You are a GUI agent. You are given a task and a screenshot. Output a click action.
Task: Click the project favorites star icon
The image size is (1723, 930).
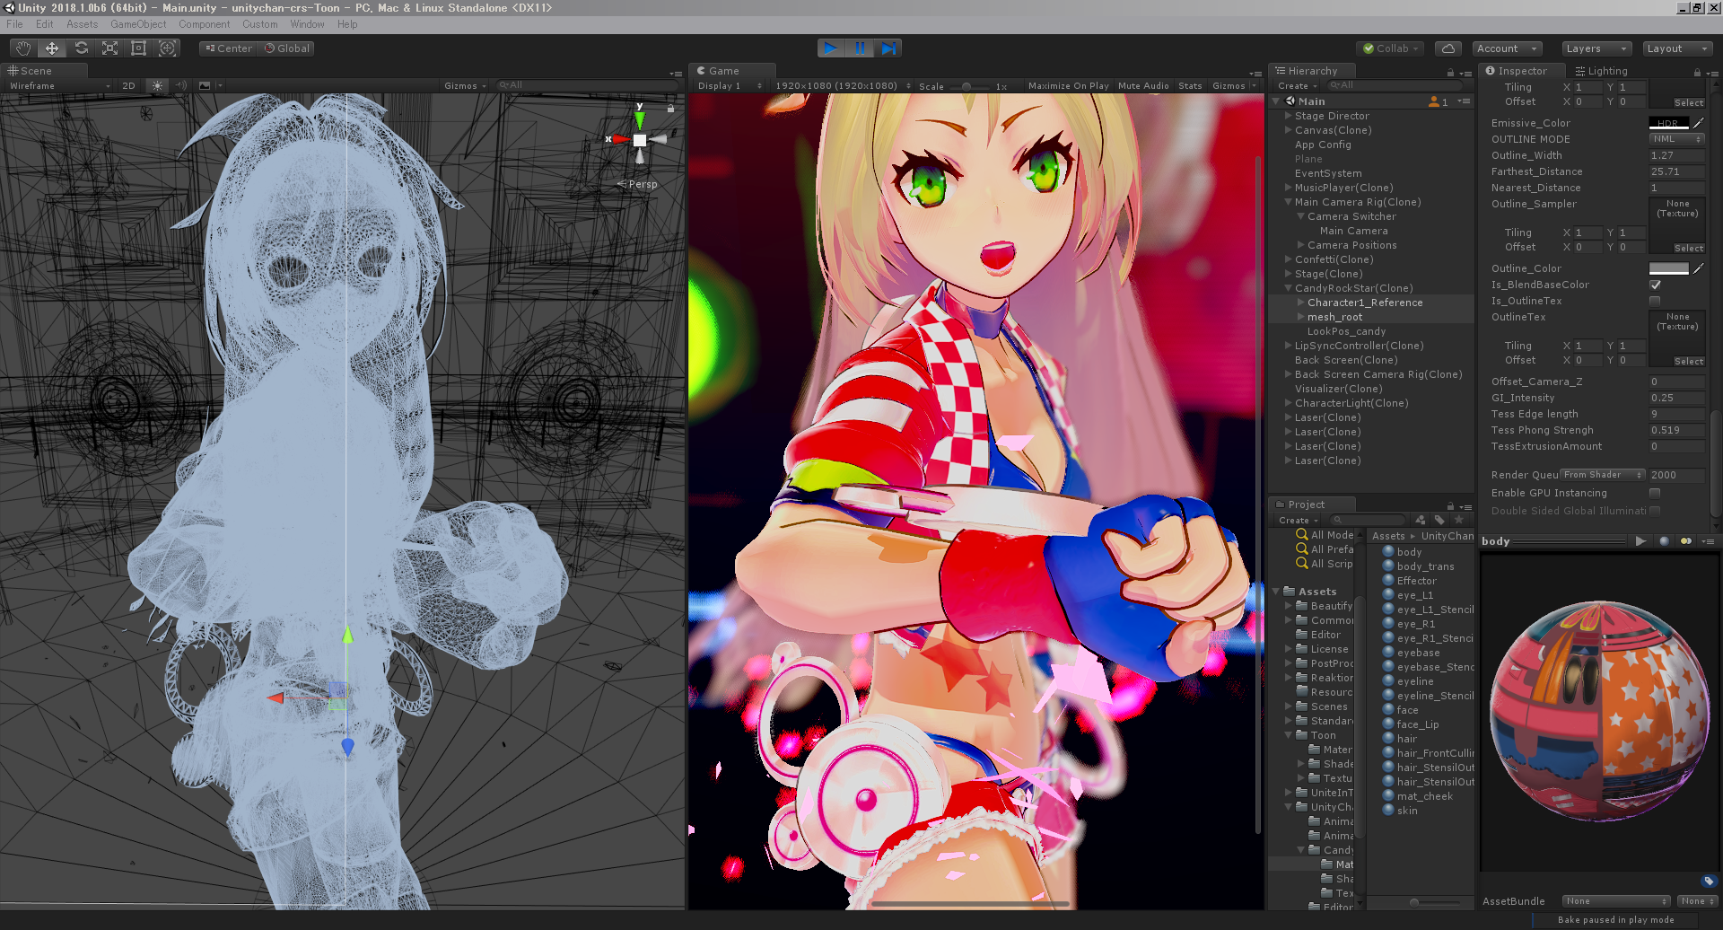tap(1459, 520)
